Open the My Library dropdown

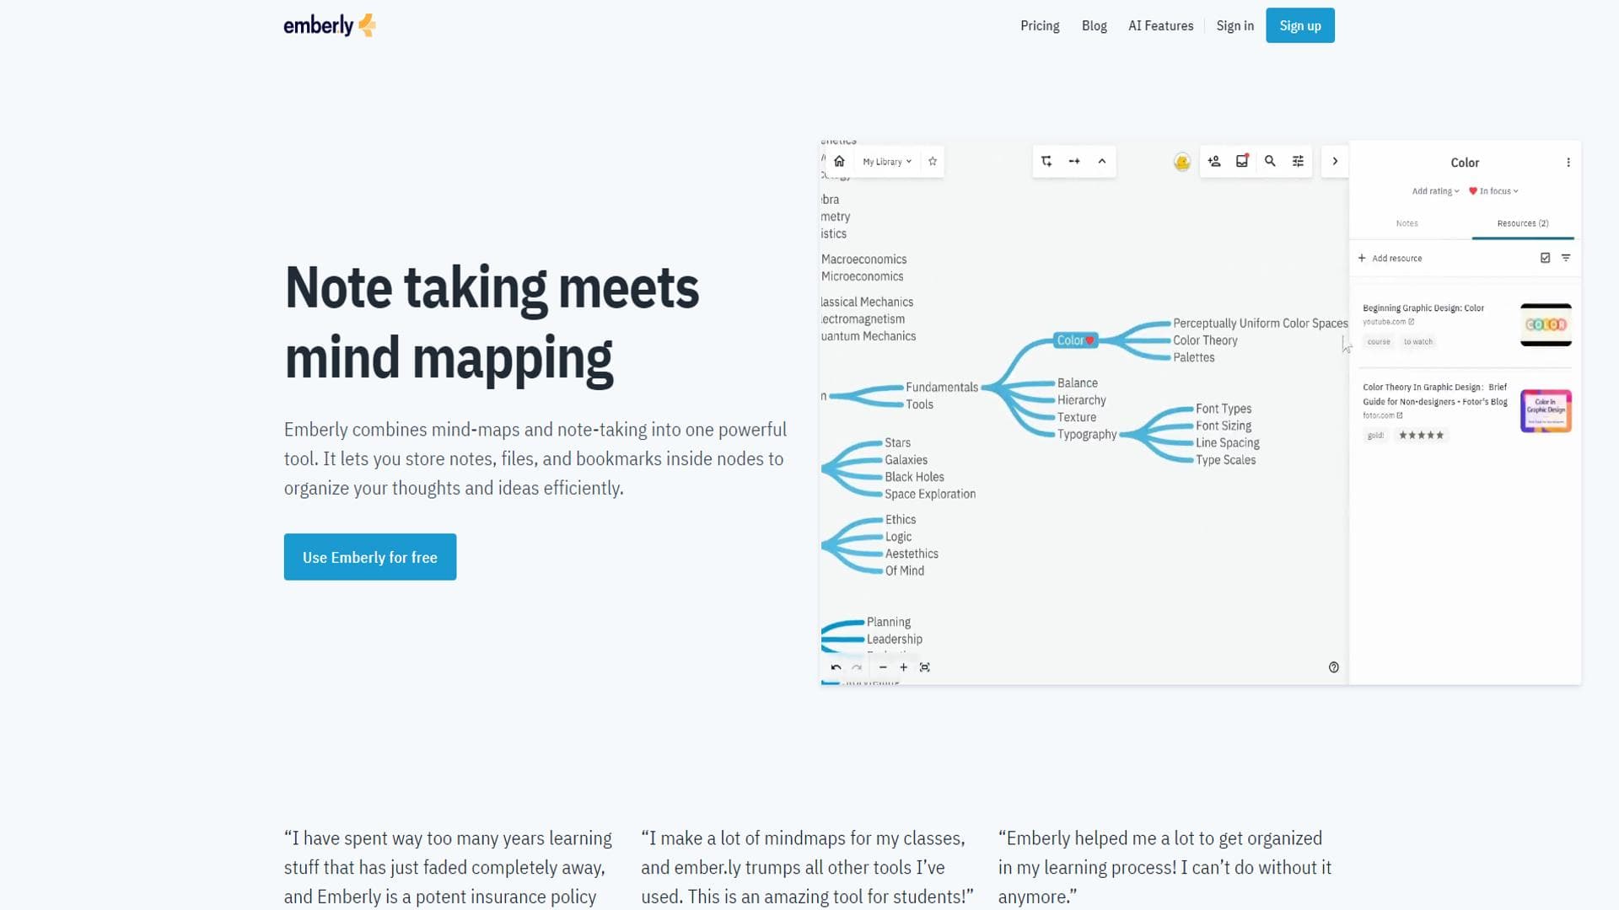click(x=886, y=162)
